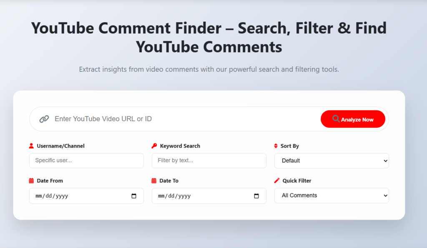This screenshot has height=248, width=427.
Task: Click the Quick Filter pencil icon
Action: (277, 180)
